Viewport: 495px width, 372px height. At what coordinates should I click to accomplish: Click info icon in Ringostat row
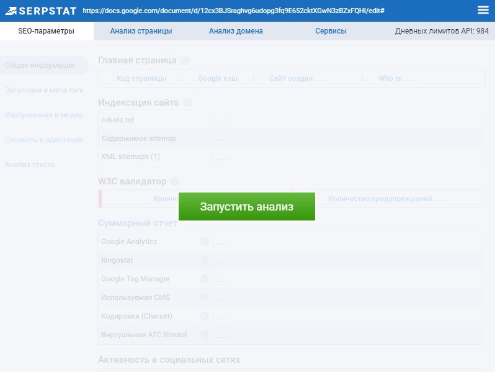(205, 260)
